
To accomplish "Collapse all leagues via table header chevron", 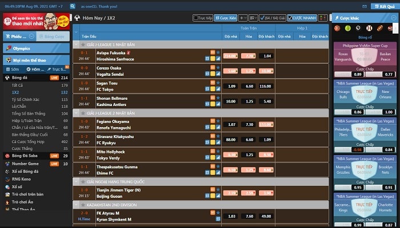I will click(x=76, y=32).
